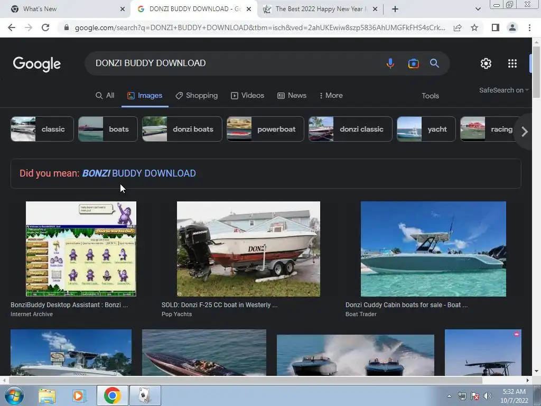Click the browser address bar URL
Screen dimensions: 541x406
260,27
